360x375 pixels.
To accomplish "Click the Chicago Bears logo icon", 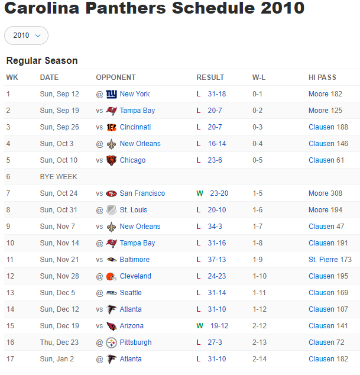I will pos(111,160).
